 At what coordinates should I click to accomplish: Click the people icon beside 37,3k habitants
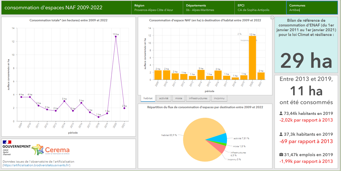281,134
